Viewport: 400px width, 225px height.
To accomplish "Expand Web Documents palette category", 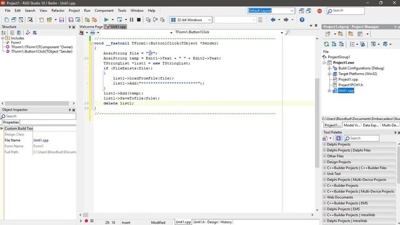I will [x=325, y=197].
